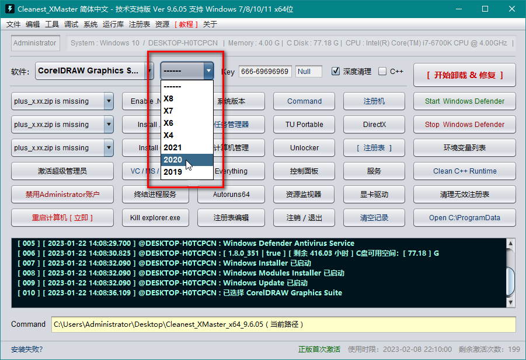Click log scrollbar up arrow
The width and height of the screenshot is (526, 360).
tap(511, 243)
